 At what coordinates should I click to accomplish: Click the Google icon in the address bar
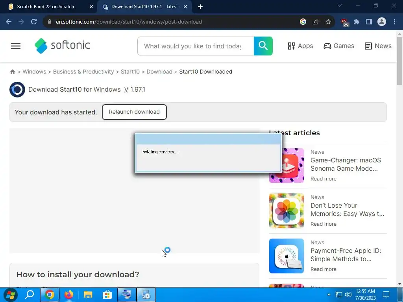click(303, 22)
